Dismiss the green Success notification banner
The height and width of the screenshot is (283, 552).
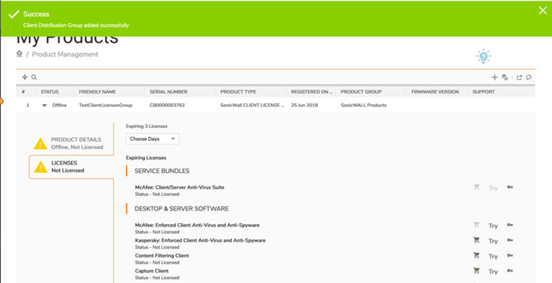coord(542,10)
